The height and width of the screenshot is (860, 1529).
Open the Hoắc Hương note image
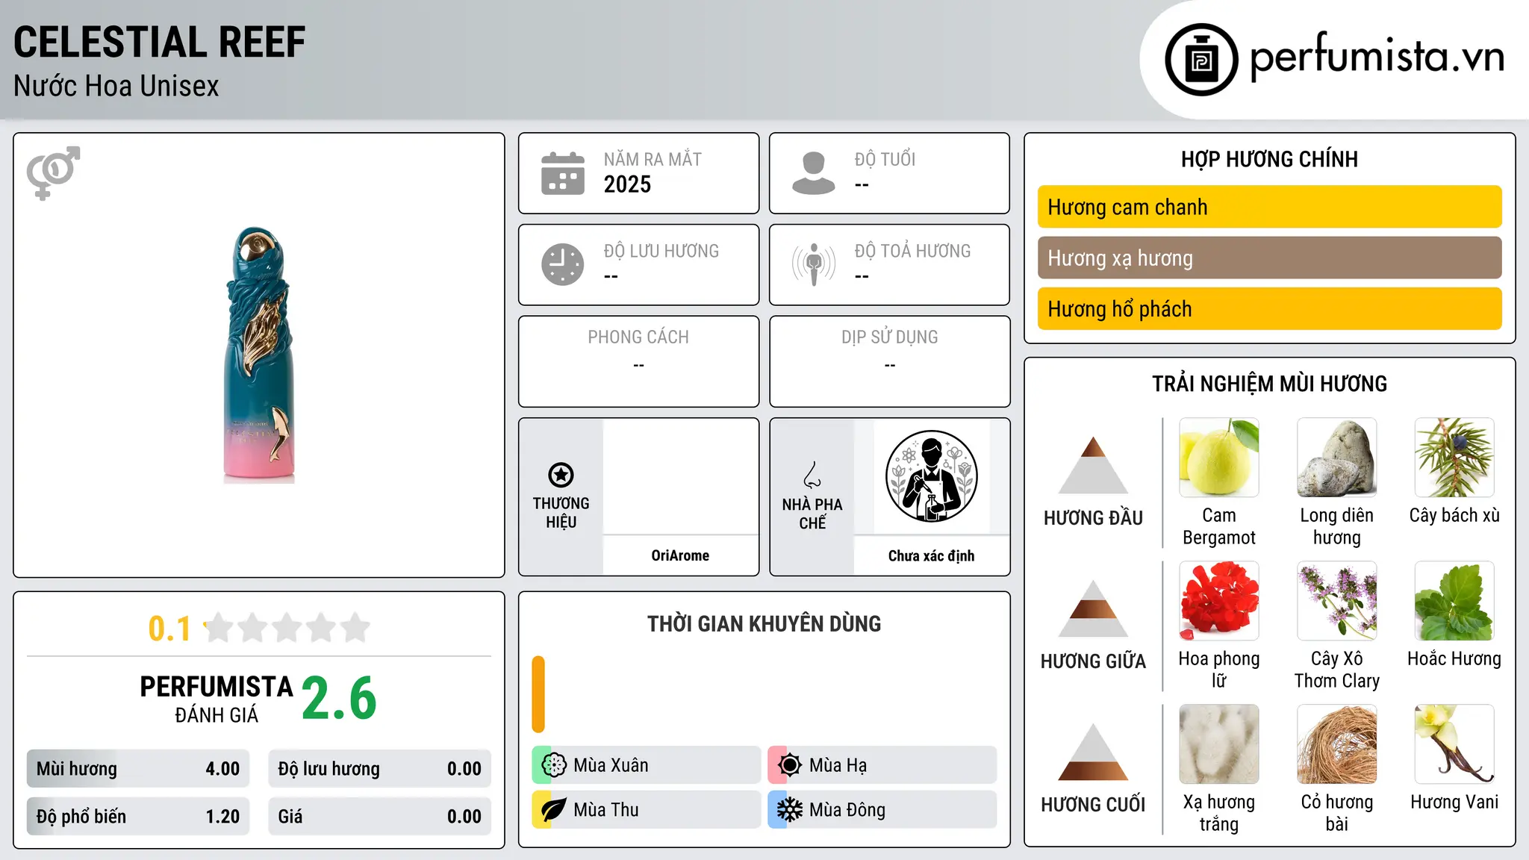1454,601
